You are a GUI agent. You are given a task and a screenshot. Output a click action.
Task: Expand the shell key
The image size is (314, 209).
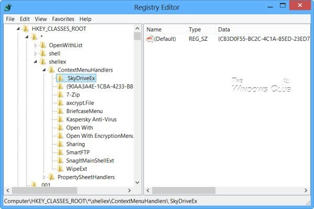36,54
